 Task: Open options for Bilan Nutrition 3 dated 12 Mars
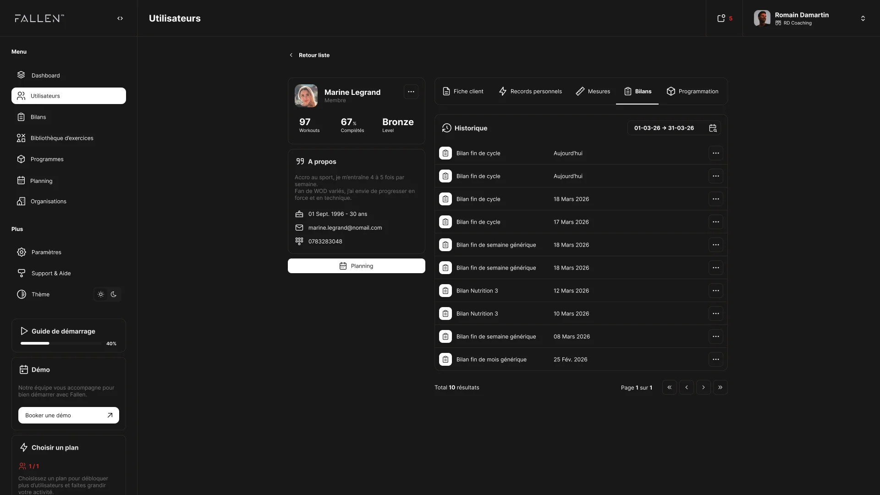716,291
